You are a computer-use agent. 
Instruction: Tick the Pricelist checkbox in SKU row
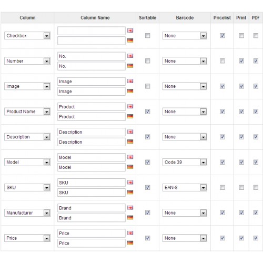[222, 187]
